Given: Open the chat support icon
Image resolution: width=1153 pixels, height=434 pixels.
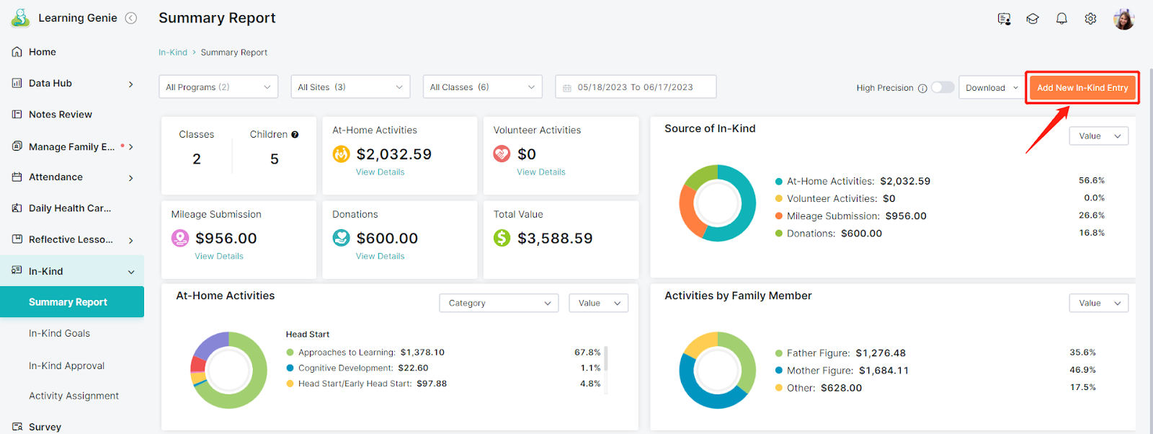Looking at the screenshot, I should tap(1004, 19).
